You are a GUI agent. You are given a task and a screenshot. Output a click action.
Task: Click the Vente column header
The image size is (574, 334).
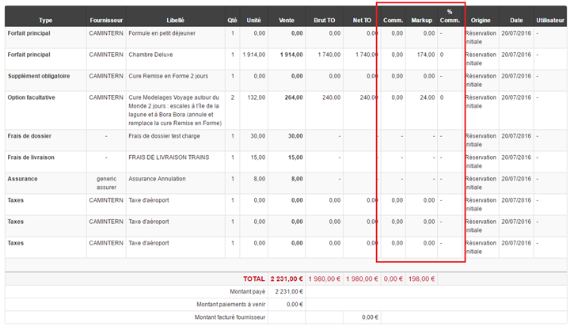point(286,20)
